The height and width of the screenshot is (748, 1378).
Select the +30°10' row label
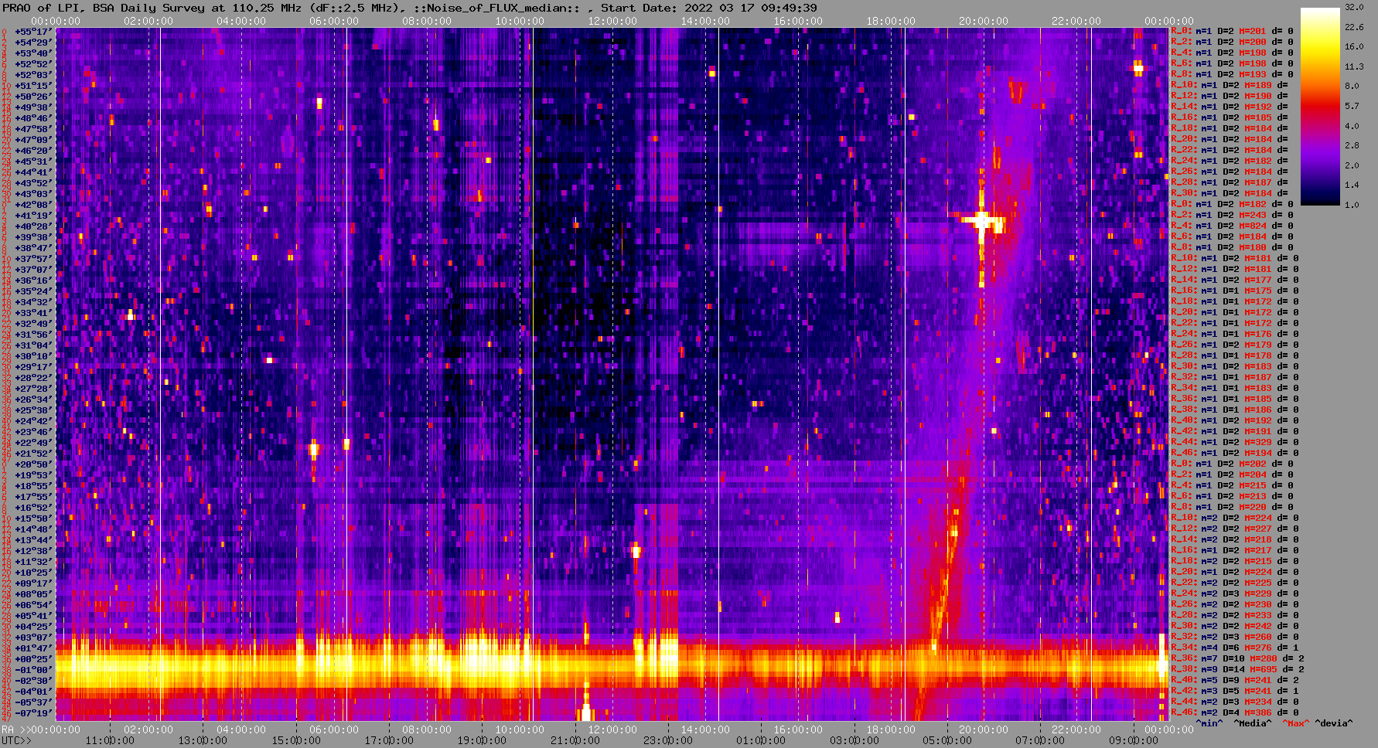tap(32, 355)
